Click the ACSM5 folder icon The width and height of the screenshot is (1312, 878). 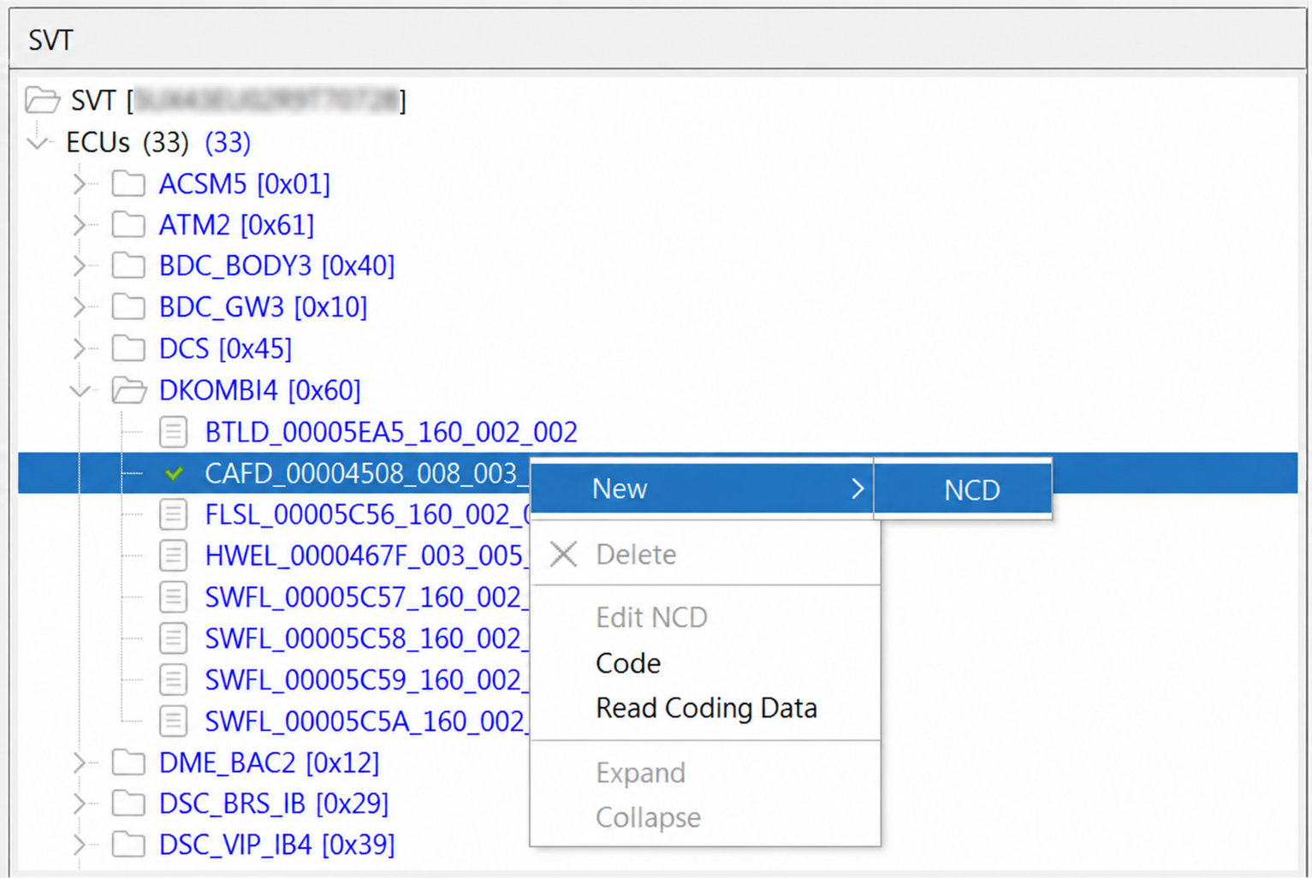click(x=128, y=183)
